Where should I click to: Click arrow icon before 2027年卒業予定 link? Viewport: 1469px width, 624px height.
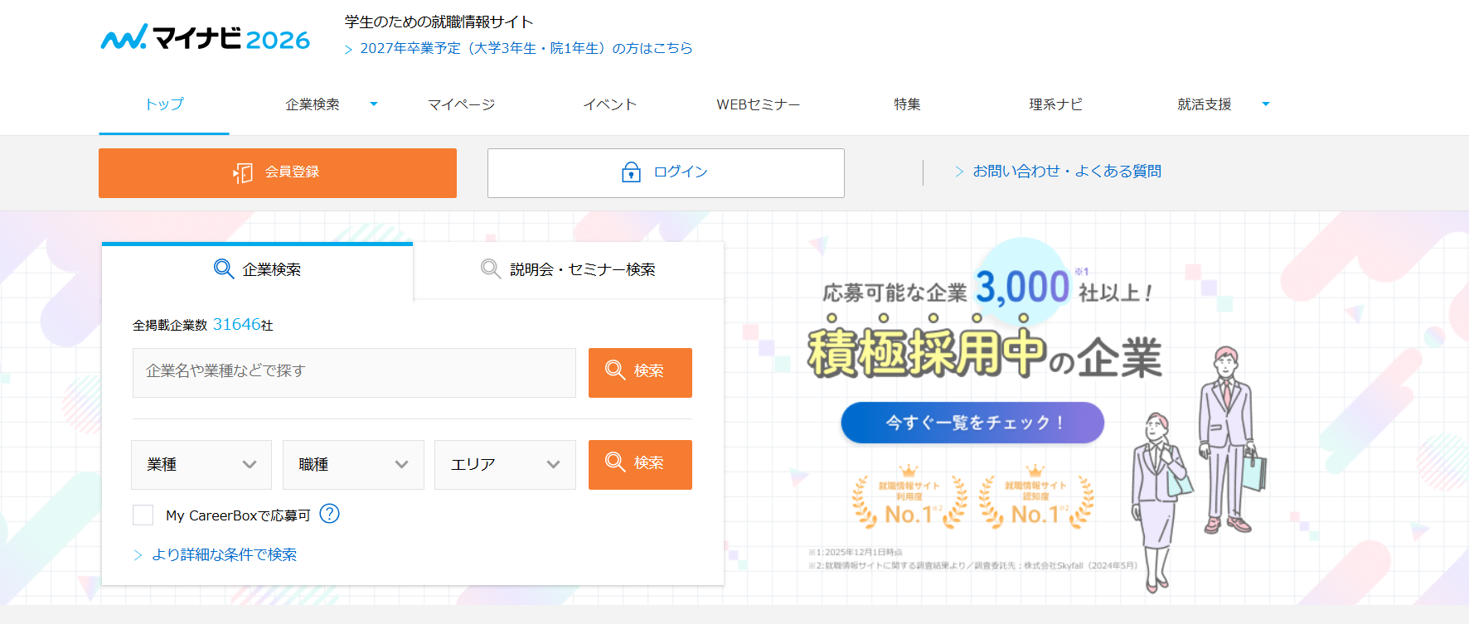[349, 50]
